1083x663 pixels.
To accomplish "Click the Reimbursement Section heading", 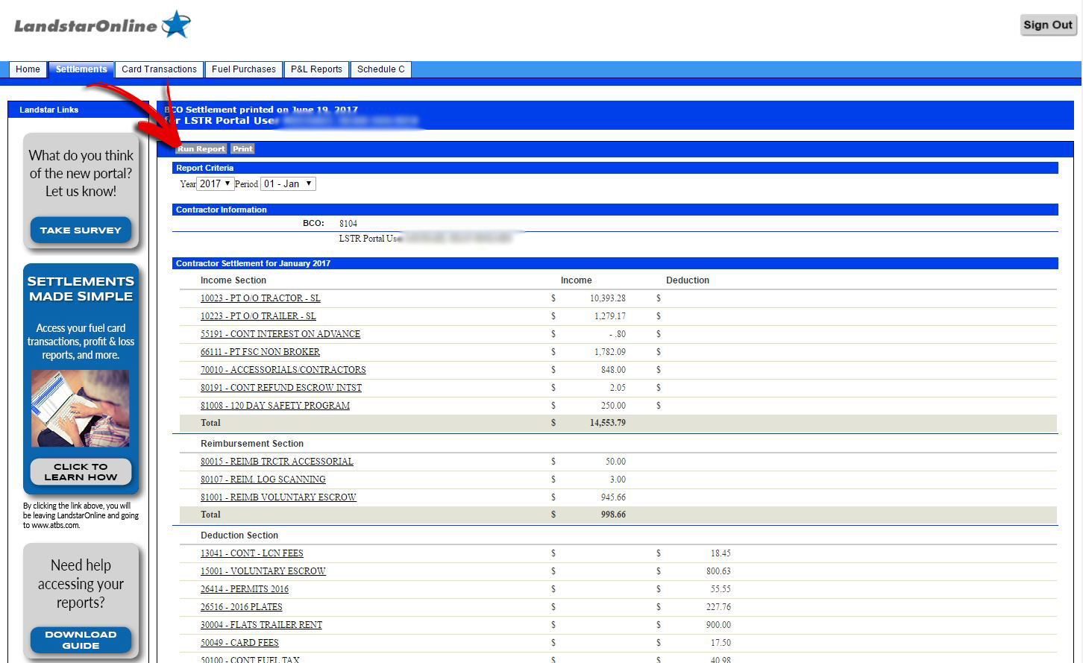I will coord(251,444).
